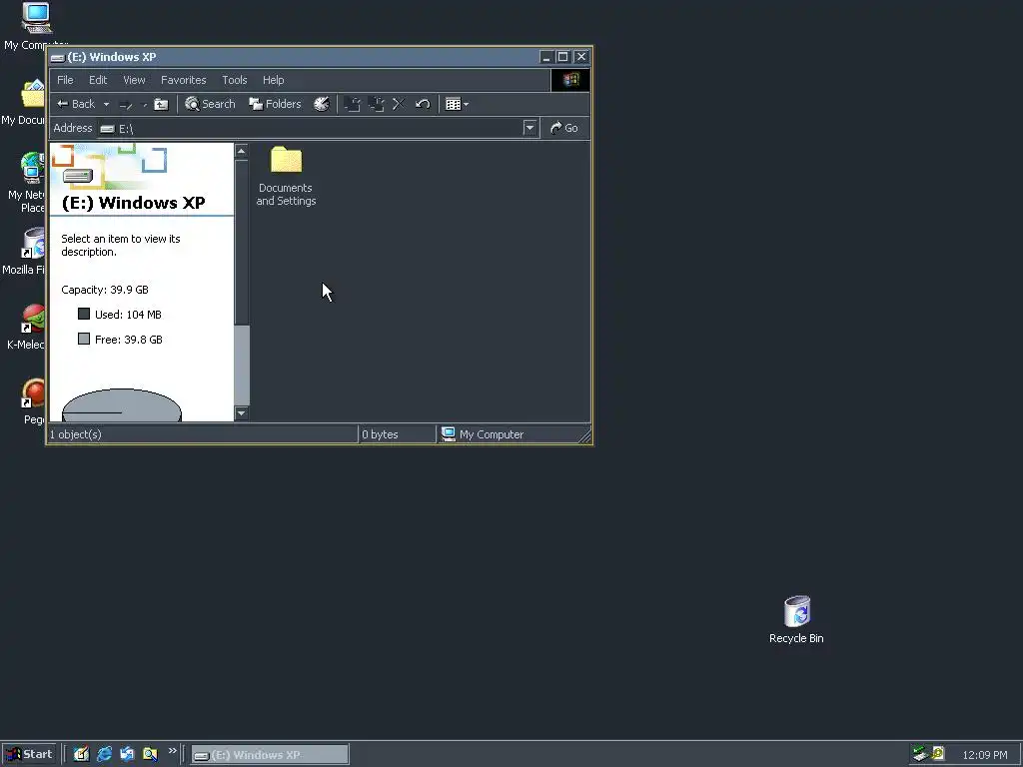The width and height of the screenshot is (1023, 767).
Task: Click the Forward arrow toolbar button
Action: point(126,104)
